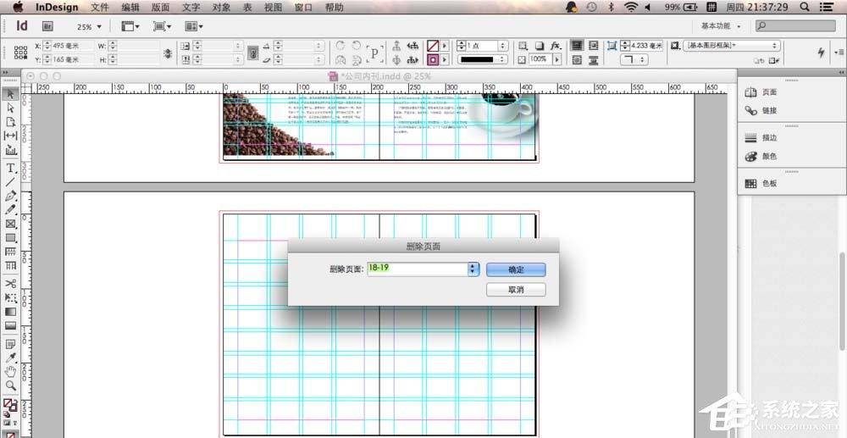
Task: Open the 编辑 menu
Action: point(130,7)
